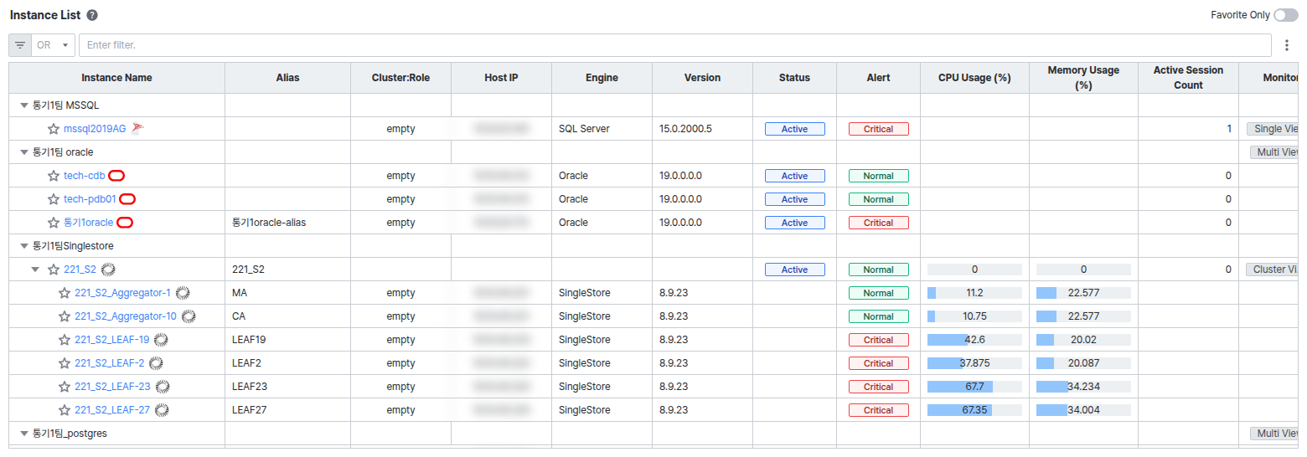Click SingleStore logo beside 221_S2_Aggregator-10
Screen dimensions: 1307x457
click(x=189, y=316)
